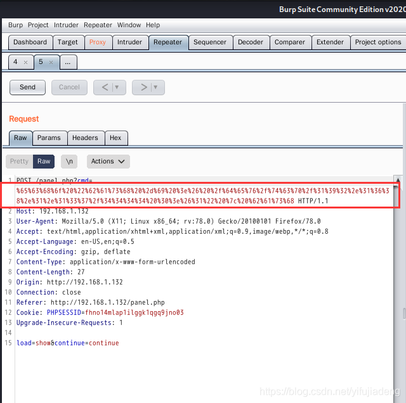Open the Intruder menu in menu bar

66,25
